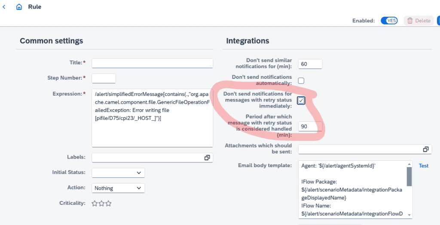Click the Rule page title

click(x=35, y=7)
